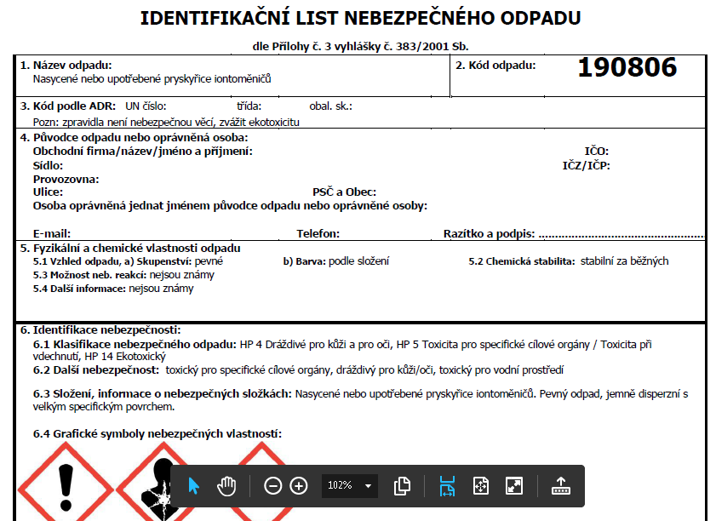Fit the whole page in view

click(481, 486)
